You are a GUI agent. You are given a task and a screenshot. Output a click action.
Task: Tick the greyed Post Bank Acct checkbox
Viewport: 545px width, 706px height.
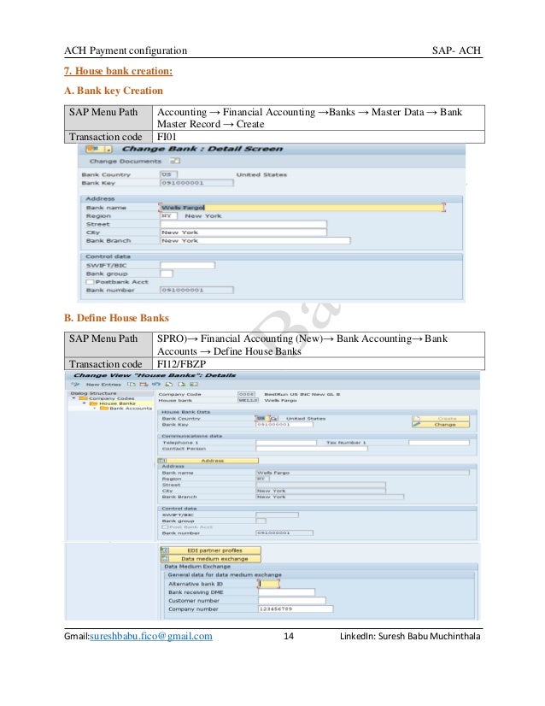165,527
